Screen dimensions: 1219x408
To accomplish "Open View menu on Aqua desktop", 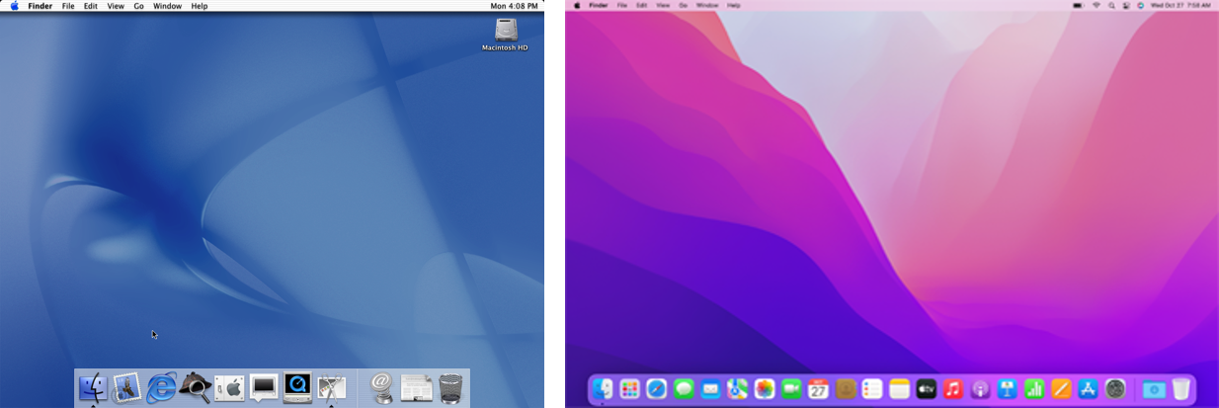I will click(x=116, y=6).
